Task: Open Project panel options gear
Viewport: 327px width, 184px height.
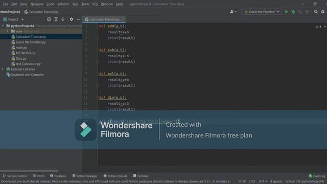Action: 72,19
